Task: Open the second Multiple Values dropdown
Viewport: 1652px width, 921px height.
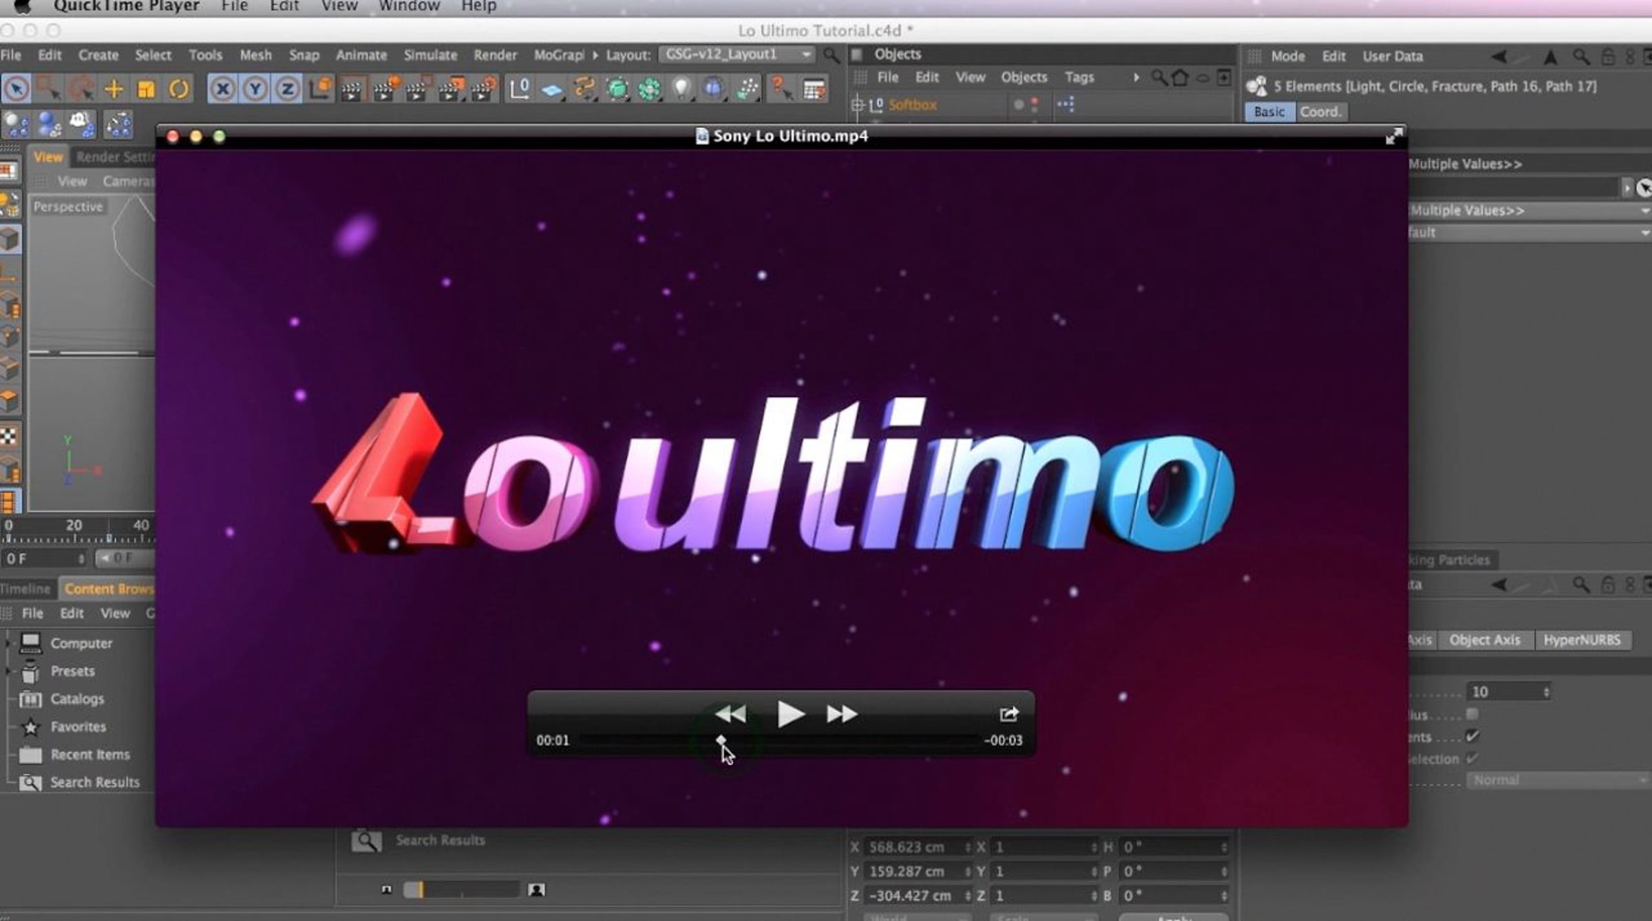Action: click(x=1529, y=210)
